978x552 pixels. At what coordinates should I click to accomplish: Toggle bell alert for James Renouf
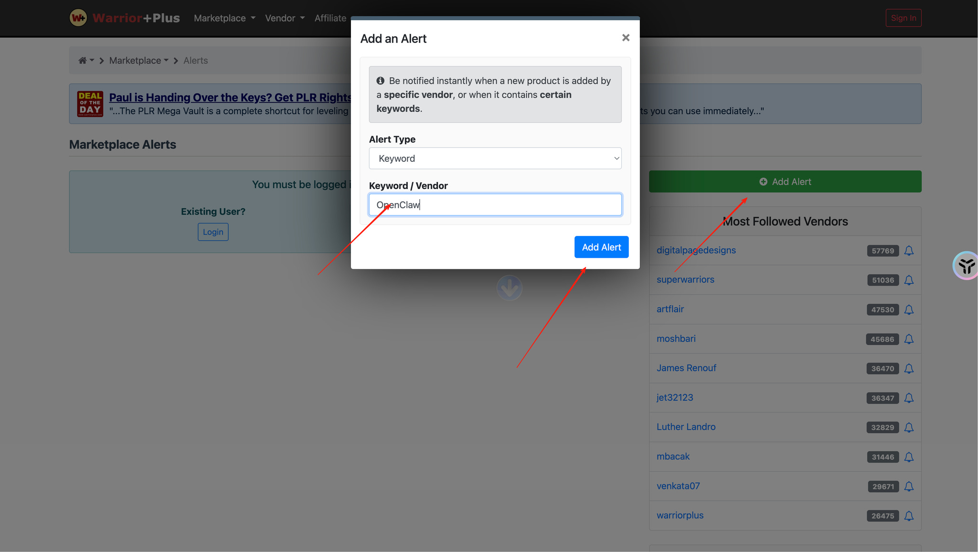click(909, 369)
